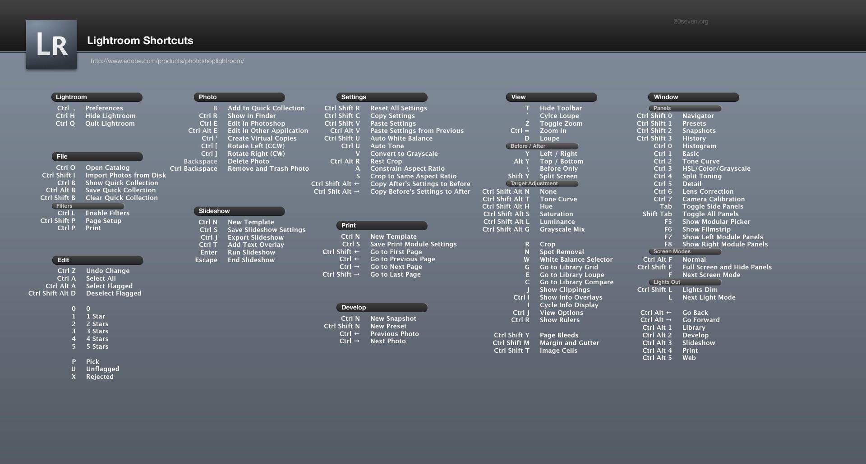Click Paste Settings from Previous entry
Image resolution: width=866 pixels, height=464 pixels.
click(x=417, y=131)
